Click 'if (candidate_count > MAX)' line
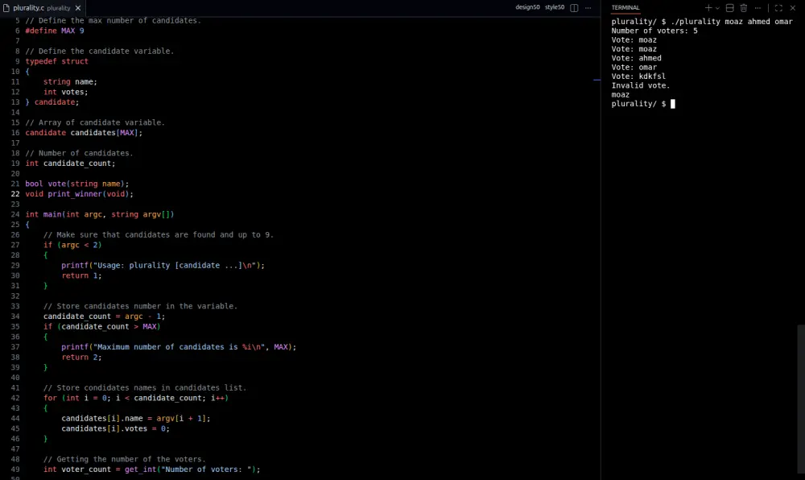The height and width of the screenshot is (480, 805). pos(101,326)
